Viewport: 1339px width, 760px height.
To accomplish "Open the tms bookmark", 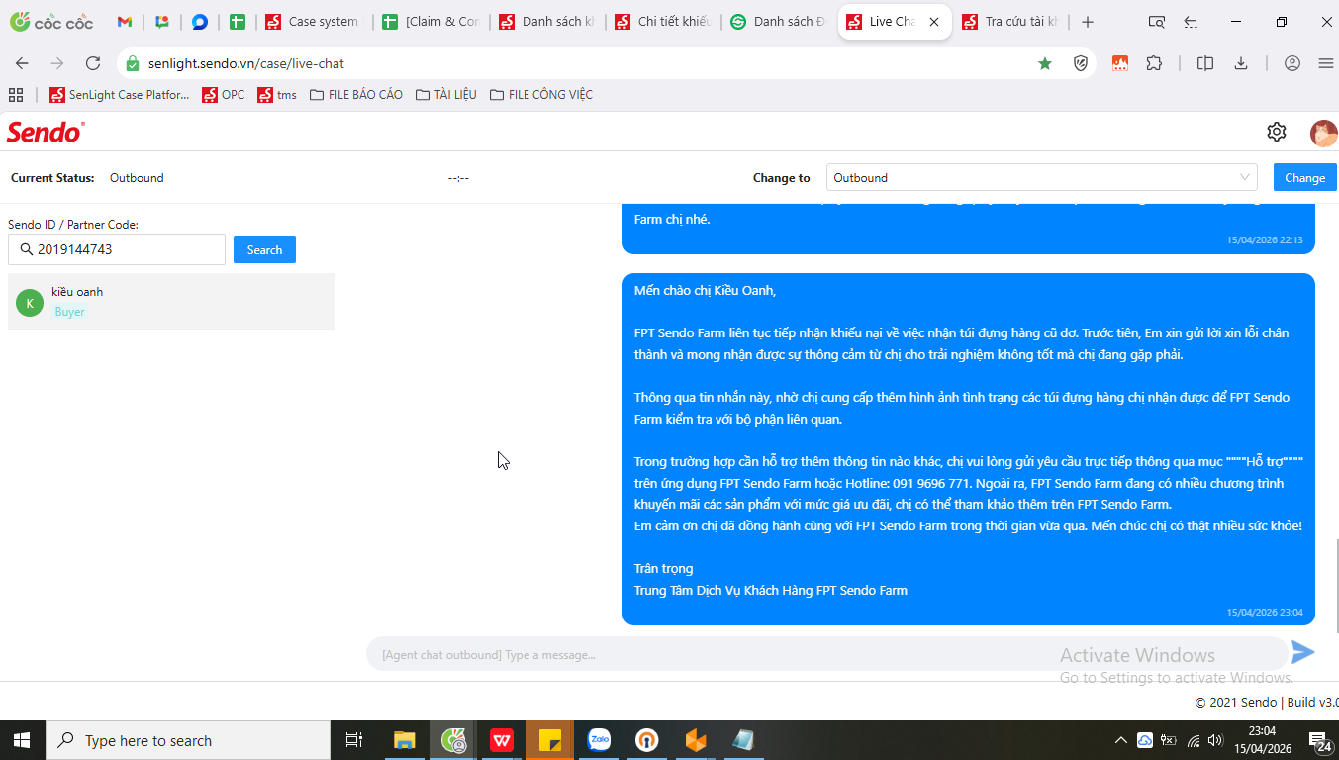I will pos(277,95).
